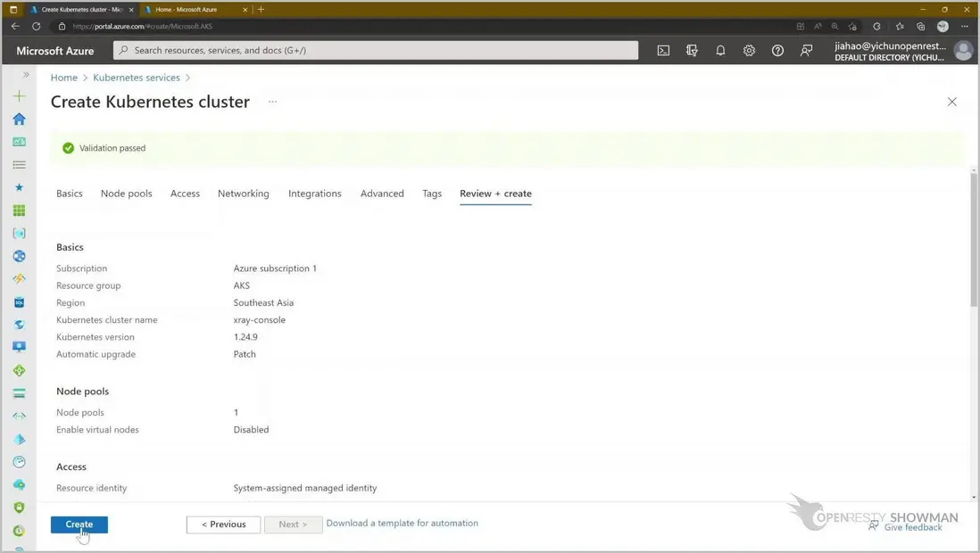Click the Azure search resources field
This screenshot has height=553, width=980.
[376, 51]
